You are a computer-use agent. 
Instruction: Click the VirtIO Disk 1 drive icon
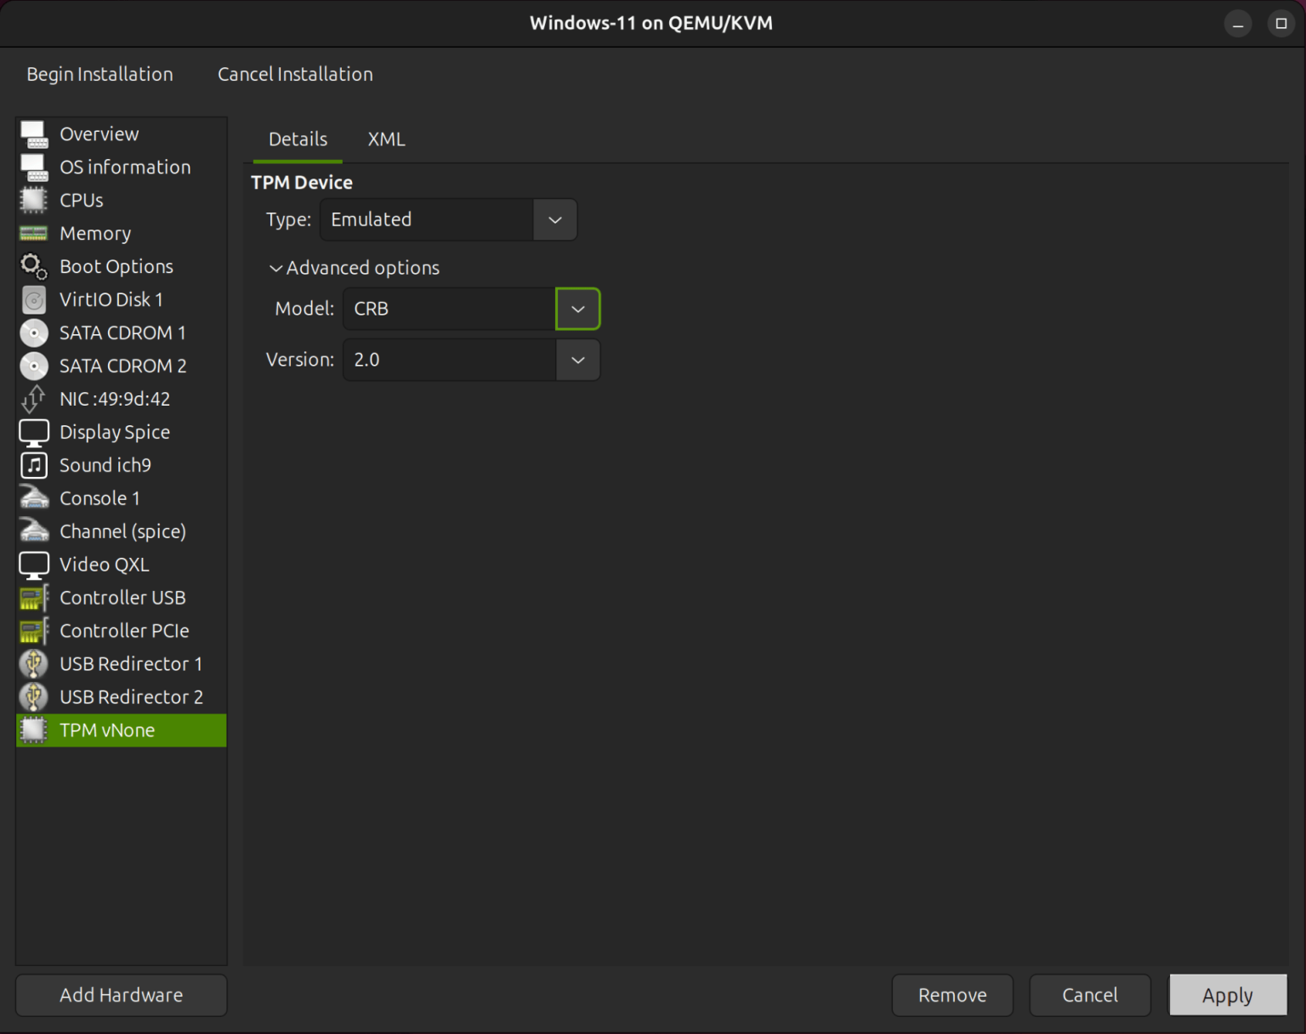coord(34,299)
